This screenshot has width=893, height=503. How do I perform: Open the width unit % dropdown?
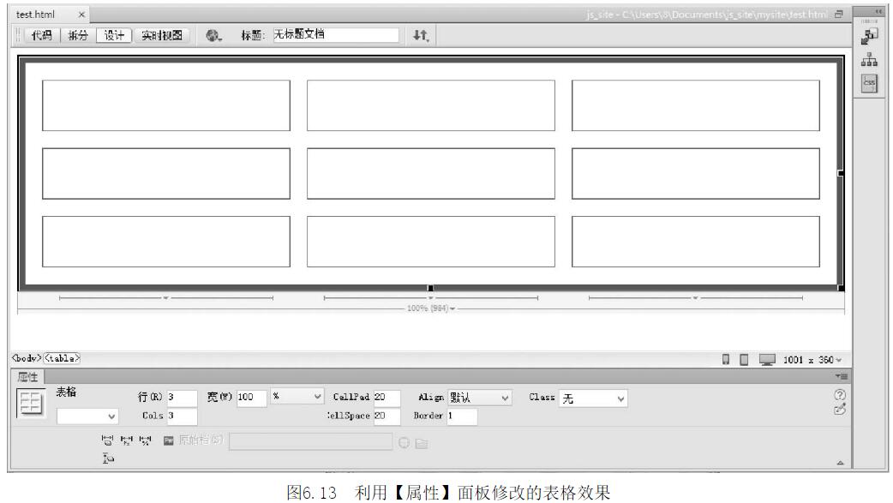[x=296, y=398]
